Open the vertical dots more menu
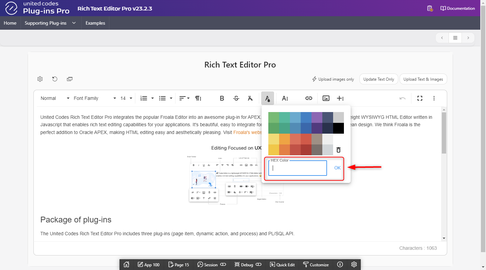This screenshot has width=486, height=270. tap(434, 98)
